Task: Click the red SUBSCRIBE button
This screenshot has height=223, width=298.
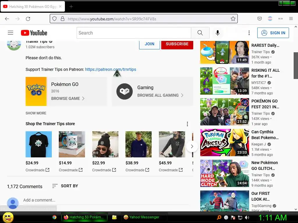Action: [177, 44]
